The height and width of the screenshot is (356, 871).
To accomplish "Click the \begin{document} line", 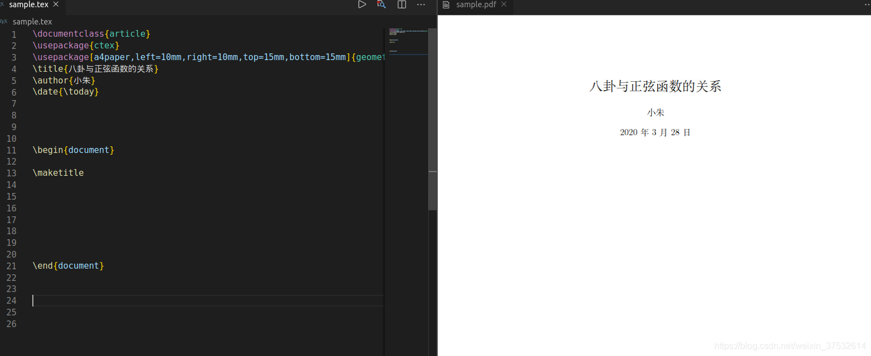I will (x=74, y=150).
